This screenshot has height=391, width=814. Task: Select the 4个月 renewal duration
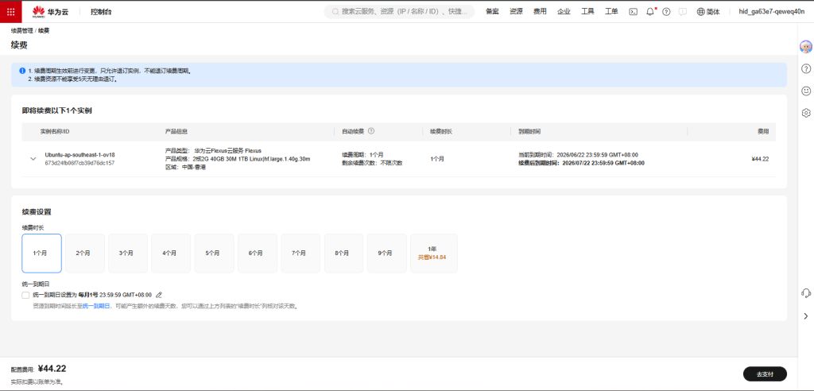pyautogui.click(x=171, y=254)
